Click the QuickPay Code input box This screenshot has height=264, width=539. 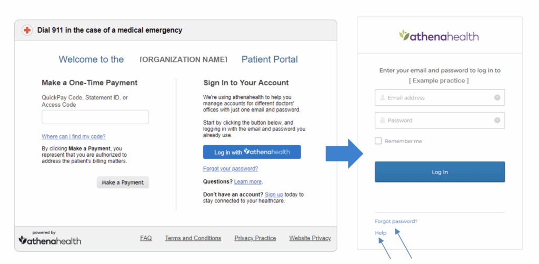pyautogui.click(x=95, y=117)
